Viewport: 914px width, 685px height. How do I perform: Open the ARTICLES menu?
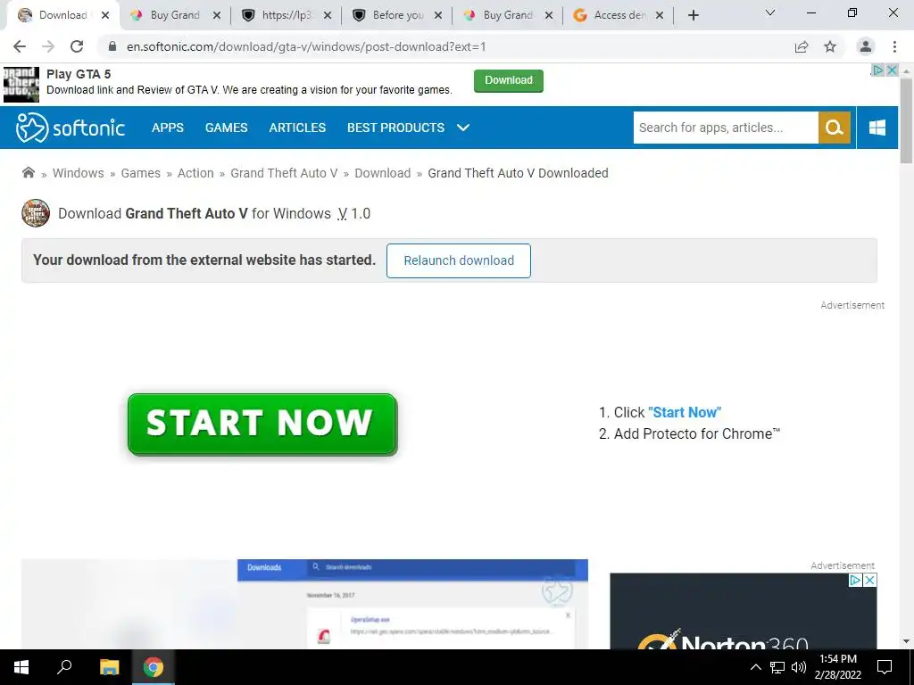click(x=297, y=128)
